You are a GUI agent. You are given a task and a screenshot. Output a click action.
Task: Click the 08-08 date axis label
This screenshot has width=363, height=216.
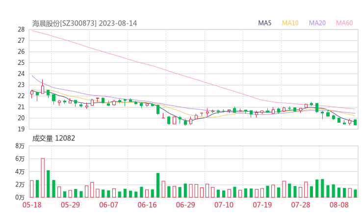[x=339, y=205]
